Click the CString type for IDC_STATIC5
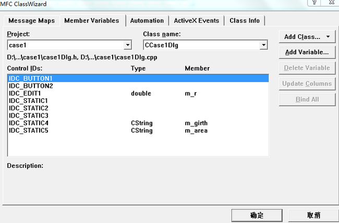This screenshot has width=339, height=223. tap(142, 130)
